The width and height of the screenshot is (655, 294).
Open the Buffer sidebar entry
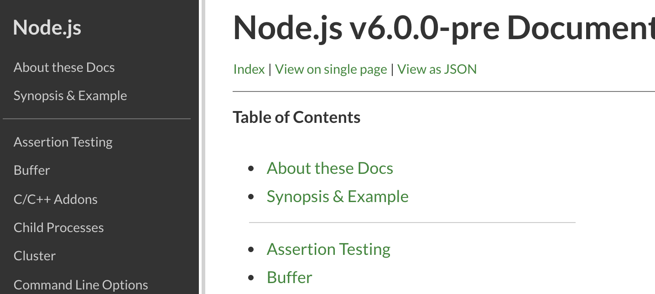32,171
